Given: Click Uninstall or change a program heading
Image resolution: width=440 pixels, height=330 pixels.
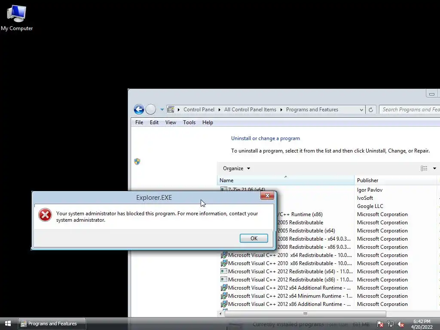Looking at the screenshot, I should click(x=266, y=138).
